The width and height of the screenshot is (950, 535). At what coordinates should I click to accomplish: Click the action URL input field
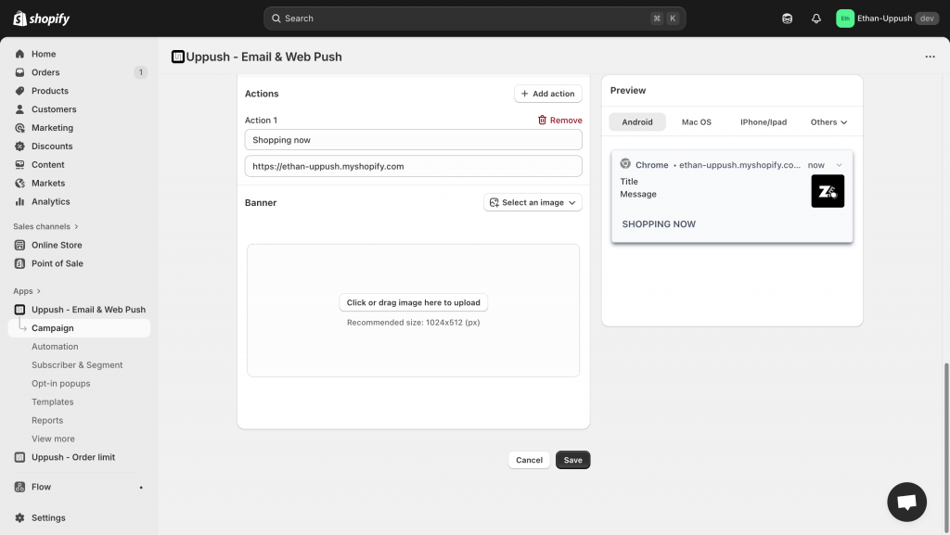pos(413,166)
